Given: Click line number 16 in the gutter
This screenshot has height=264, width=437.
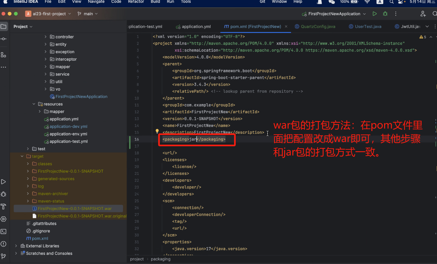Looking at the screenshot, I should point(137,139).
